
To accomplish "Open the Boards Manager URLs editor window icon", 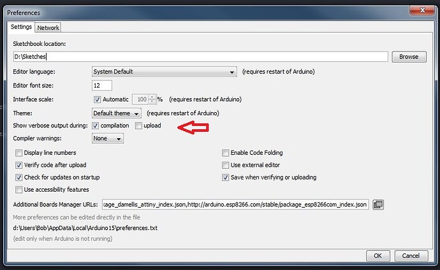I will click(378, 204).
